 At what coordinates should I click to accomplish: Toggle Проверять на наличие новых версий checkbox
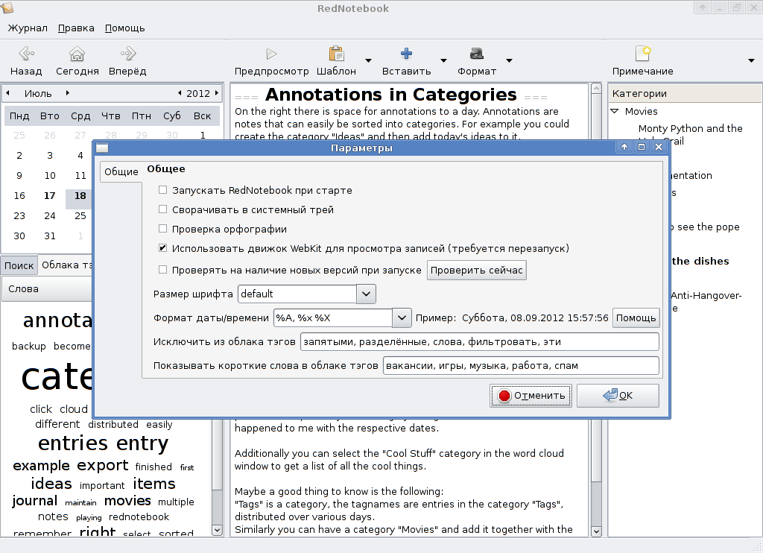click(x=163, y=270)
